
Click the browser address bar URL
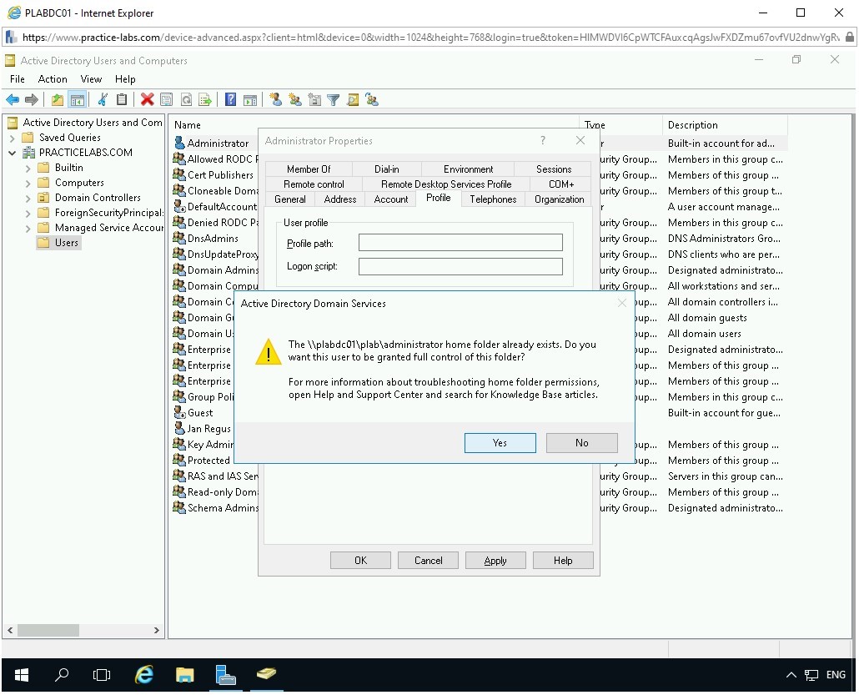[430, 38]
